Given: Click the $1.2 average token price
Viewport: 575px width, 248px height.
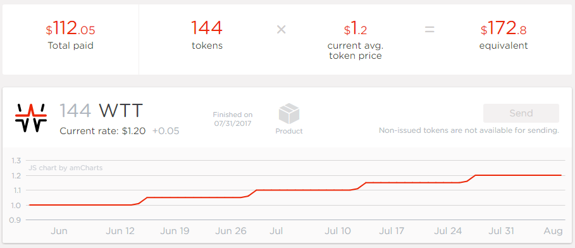Looking at the screenshot, I should (x=356, y=29).
